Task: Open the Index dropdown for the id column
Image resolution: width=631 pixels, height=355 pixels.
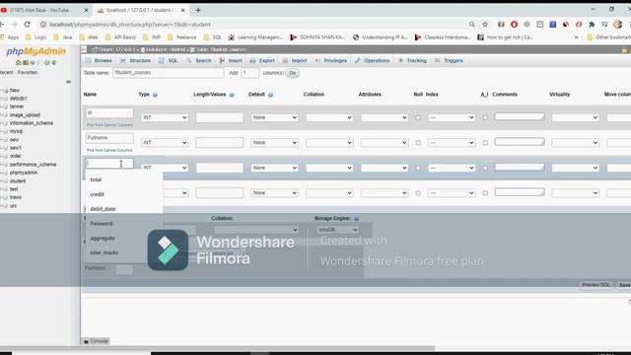Action: point(452,117)
